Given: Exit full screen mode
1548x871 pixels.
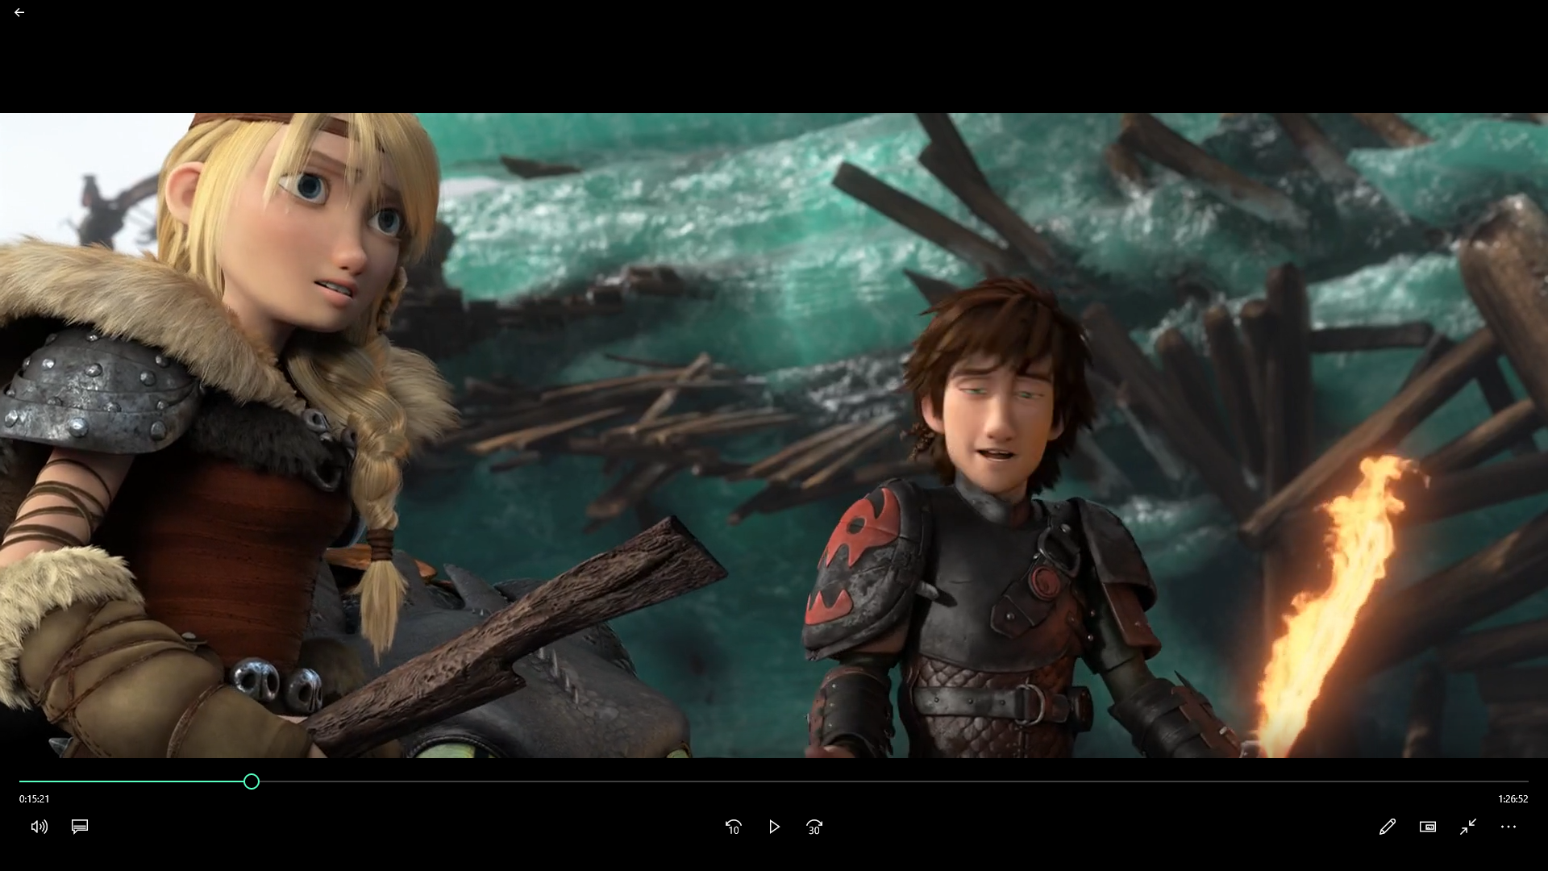Looking at the screenshot, I should [x=1467, y=827].
